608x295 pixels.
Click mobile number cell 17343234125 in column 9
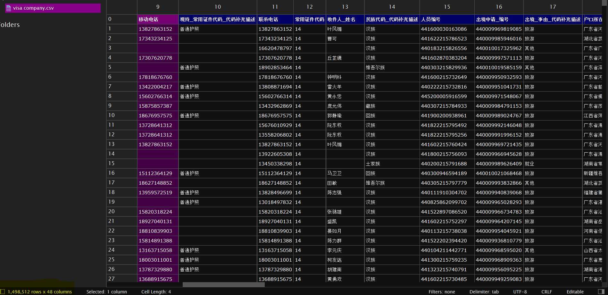pyautogui.click(x=158, y=38)
